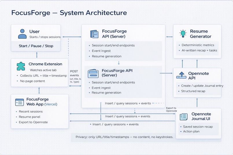This screenshot has height=155, width=233.
Task: Select the "(url, title, ts, type)" note
Action: pyautogui.click(x=76, y=80)
